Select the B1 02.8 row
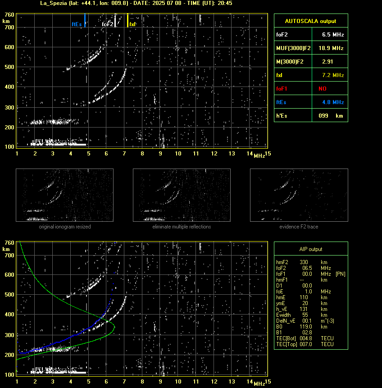Viewport: 382px width, 388px height. click(x=294, y=333)
